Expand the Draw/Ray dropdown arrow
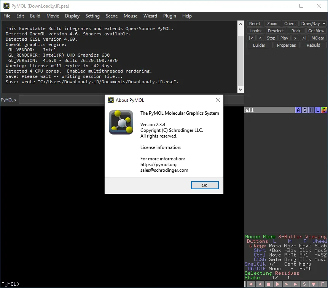 point(324,24)
